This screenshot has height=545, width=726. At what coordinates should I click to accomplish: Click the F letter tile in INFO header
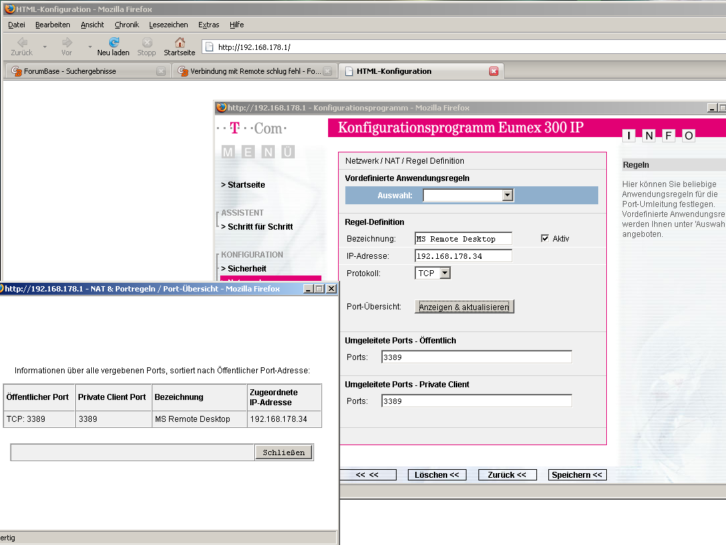(x=668, y=135)
